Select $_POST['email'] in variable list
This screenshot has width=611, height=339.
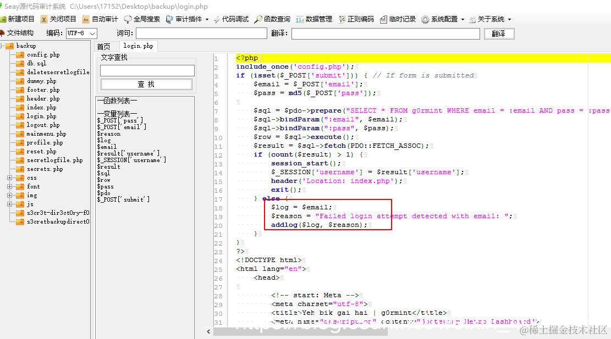[122, 127]
